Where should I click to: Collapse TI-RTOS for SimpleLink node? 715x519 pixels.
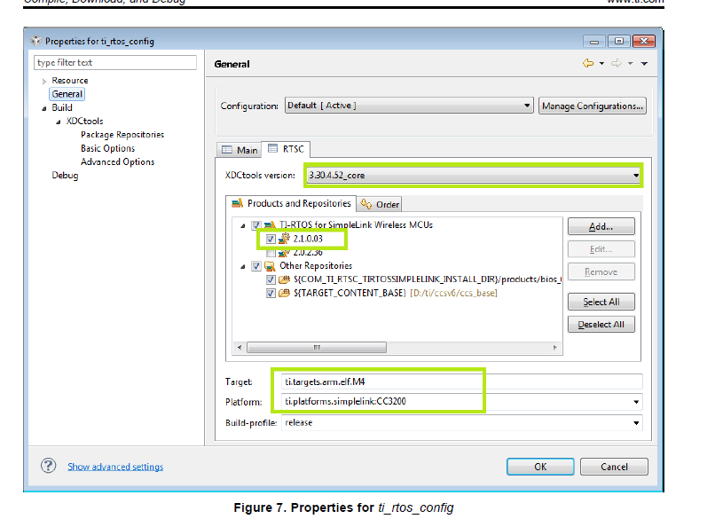click(x=243, y=225)
